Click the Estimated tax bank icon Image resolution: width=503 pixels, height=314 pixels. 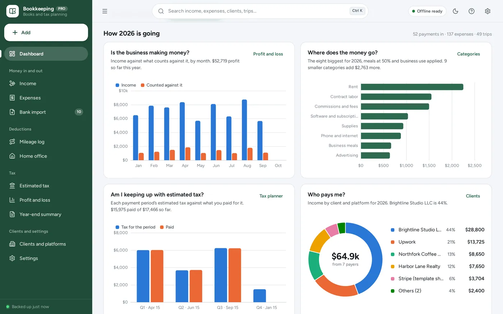click(12, 186)
